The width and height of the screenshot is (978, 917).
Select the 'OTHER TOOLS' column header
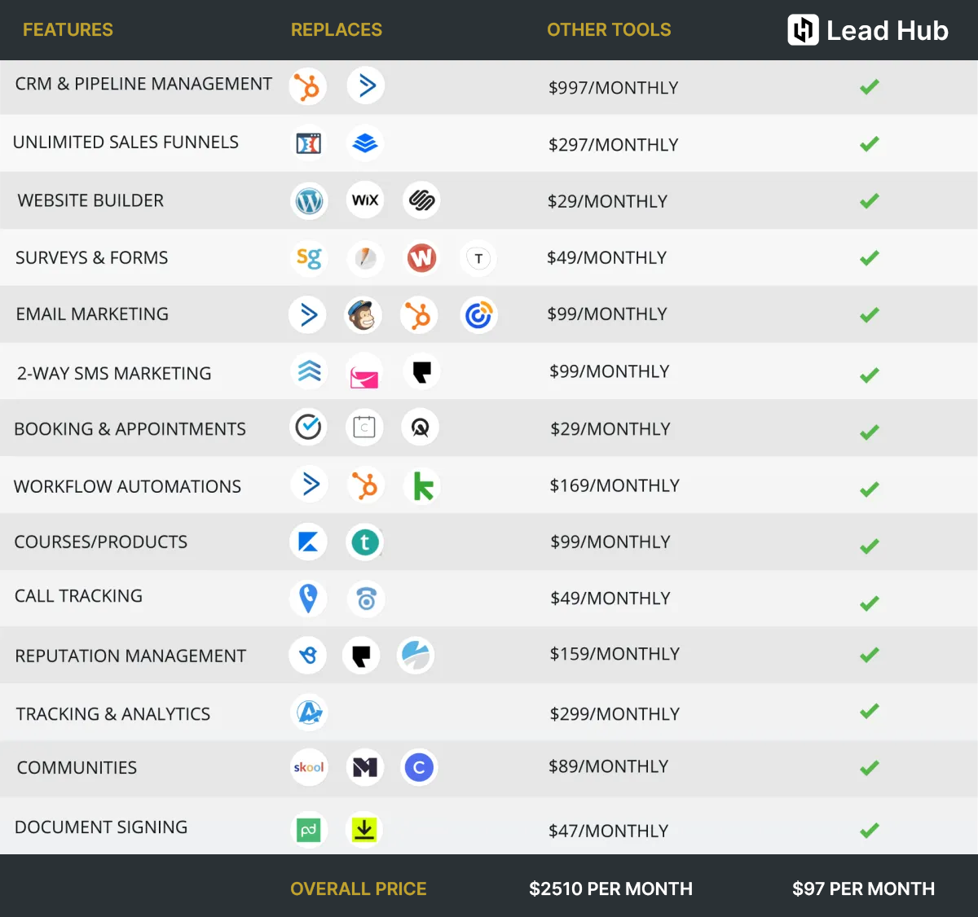tap(609, 30)
